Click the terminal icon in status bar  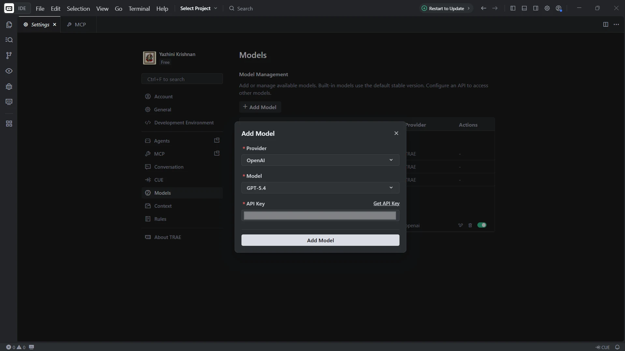pos(31,347)
